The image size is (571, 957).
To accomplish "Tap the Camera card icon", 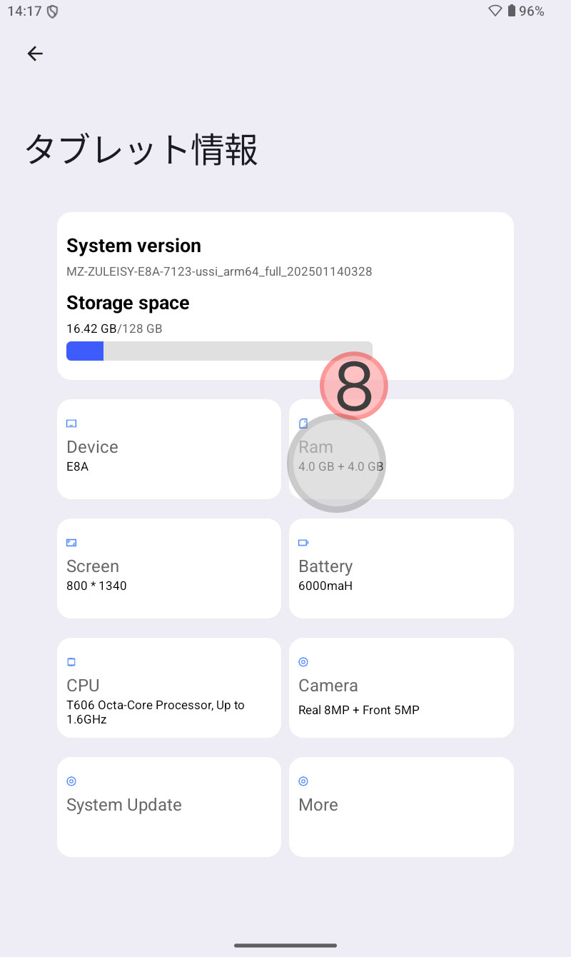I will coord(303,662).
